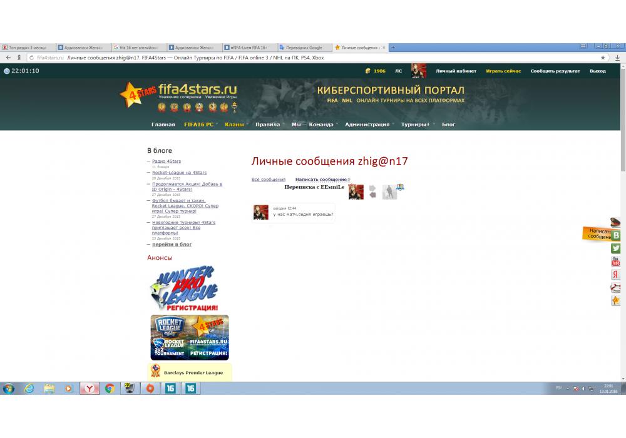626x438 pixels.
Task: Open the Правила menu item
Action: click(267, 125)
